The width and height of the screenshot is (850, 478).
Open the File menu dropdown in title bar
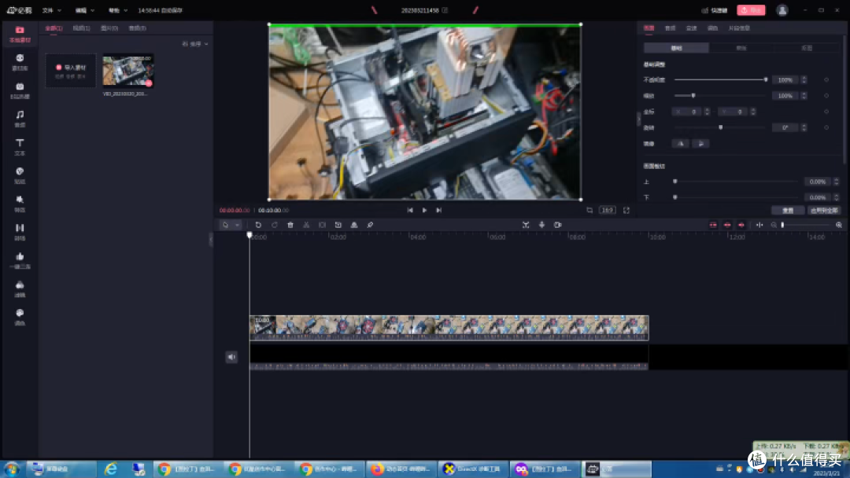51,10
